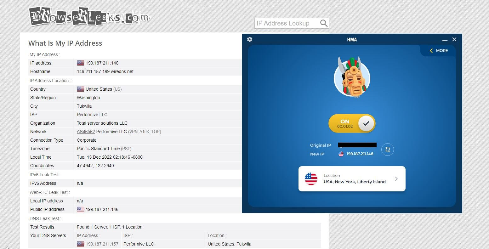Click the Local Time value Tue, 13 Dec 2022
This screenshot has height=249, width=489.
pyautogui.click(x=110, y=157)
